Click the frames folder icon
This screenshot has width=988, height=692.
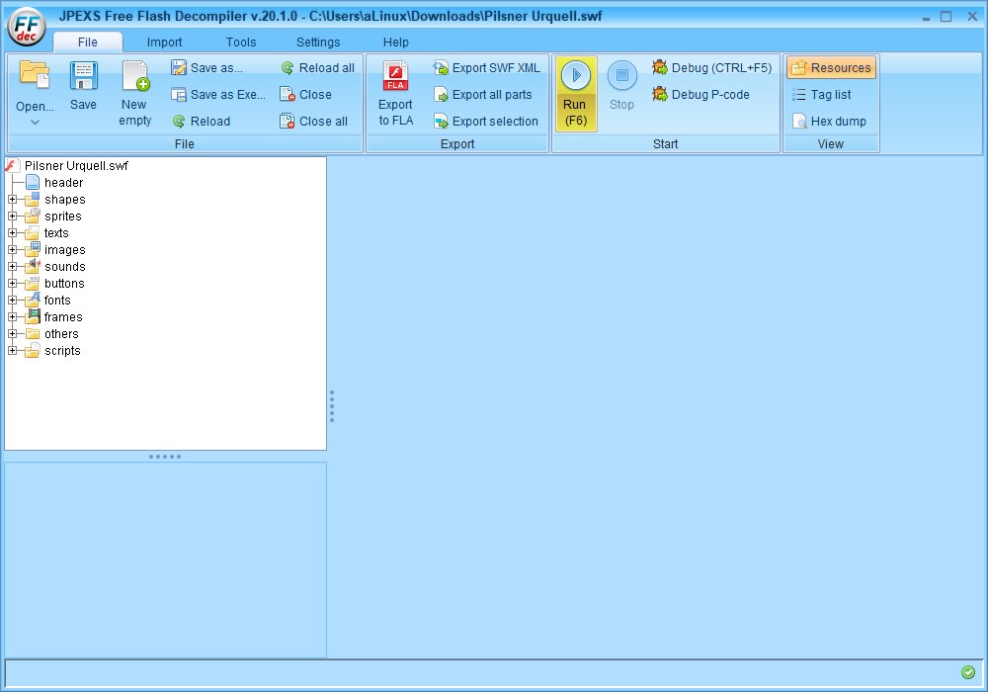pyautogui.click(x=33, y=316)
